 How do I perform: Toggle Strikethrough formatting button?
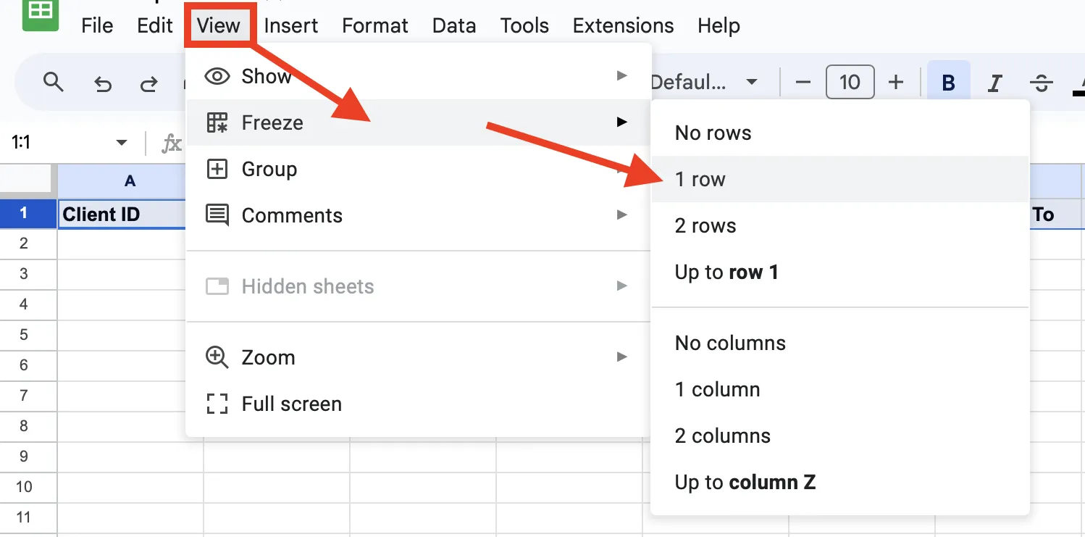pyautogui.click(x=1042, y=83)
